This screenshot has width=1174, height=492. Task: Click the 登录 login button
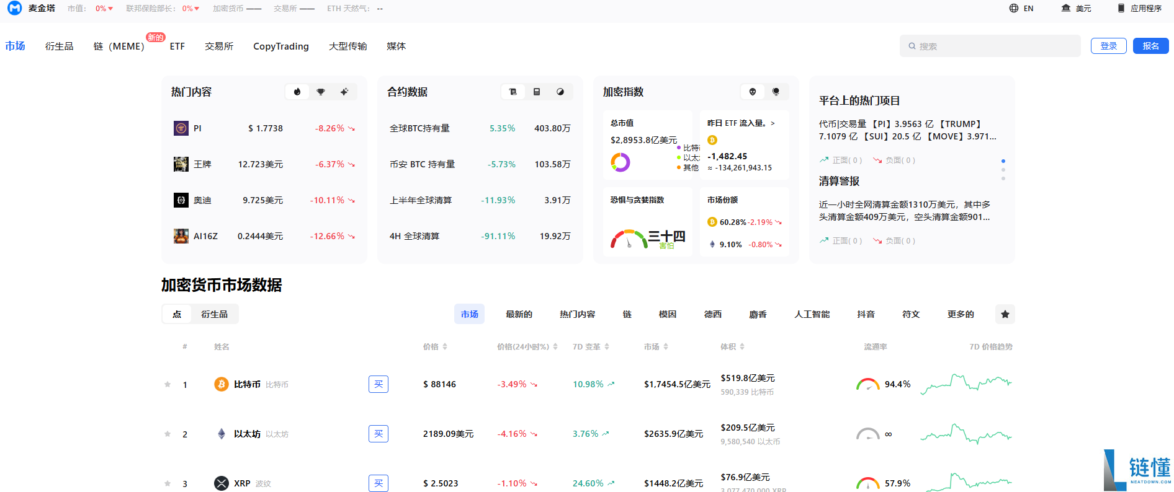pos(1109,46)
